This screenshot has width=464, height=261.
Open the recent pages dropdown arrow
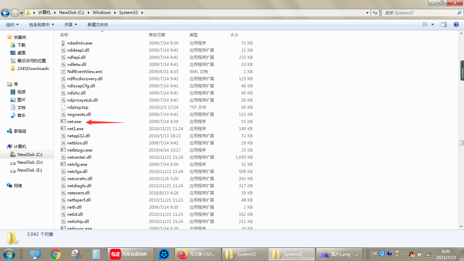21,13
